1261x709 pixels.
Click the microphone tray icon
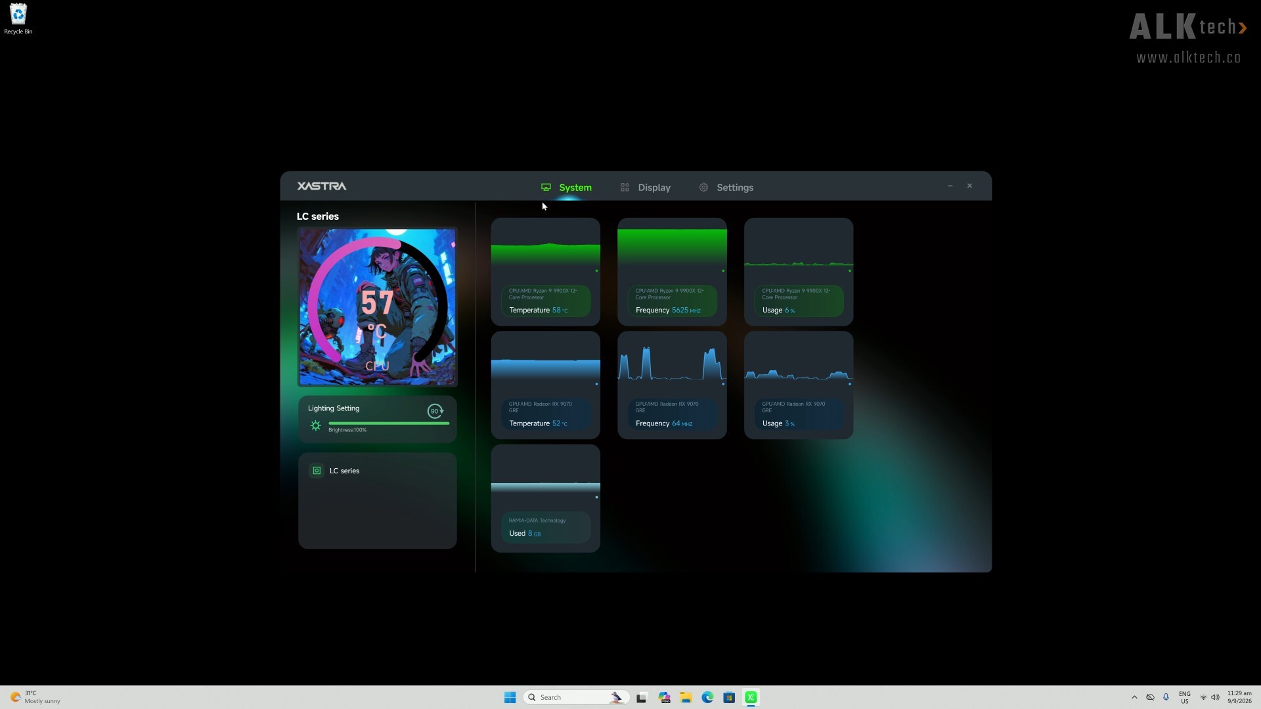point(1166,697)
